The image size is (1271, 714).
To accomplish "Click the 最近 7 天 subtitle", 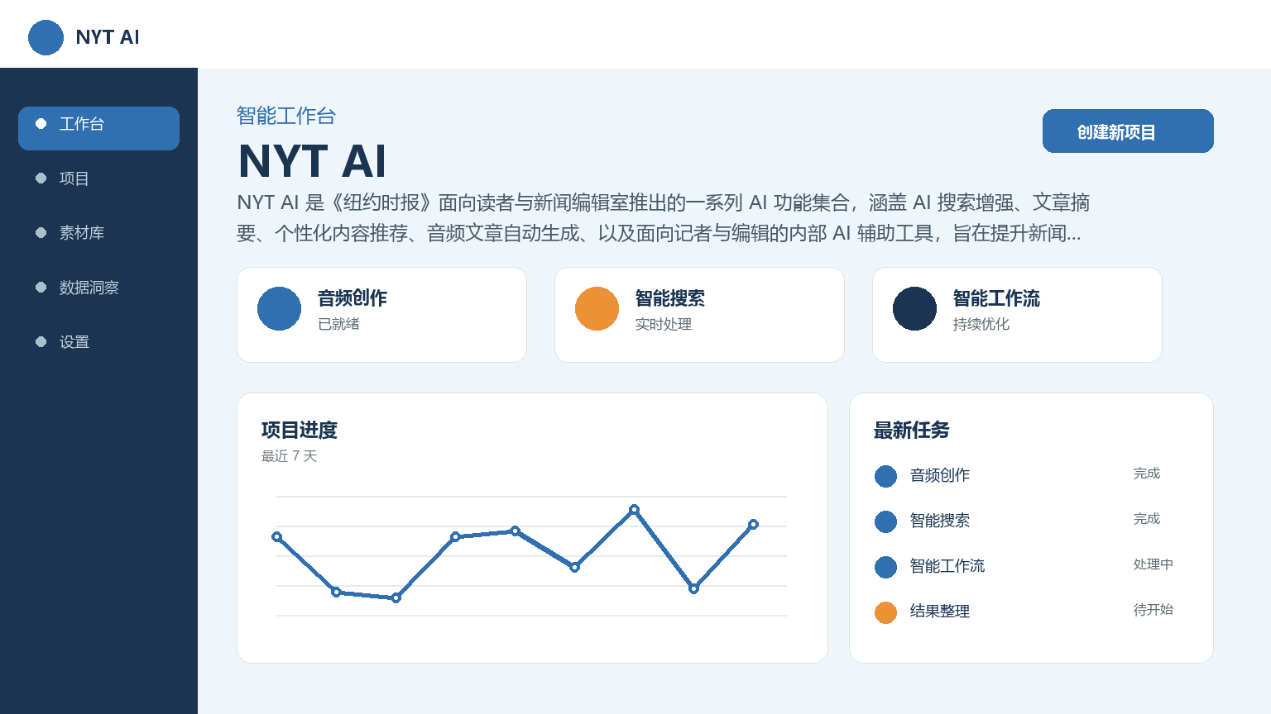I will [x=290, y=456].
